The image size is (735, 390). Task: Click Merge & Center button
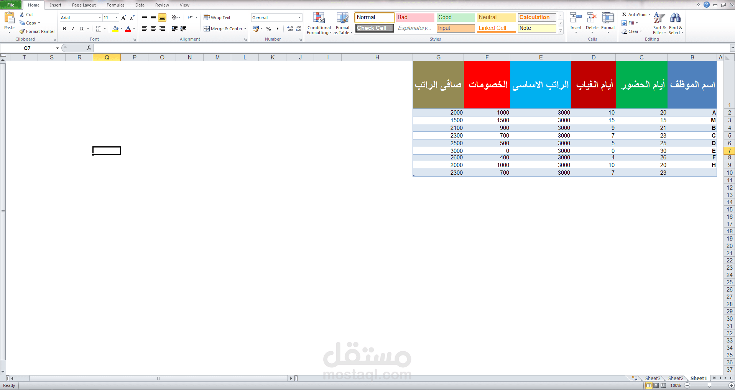coord(223,29)
